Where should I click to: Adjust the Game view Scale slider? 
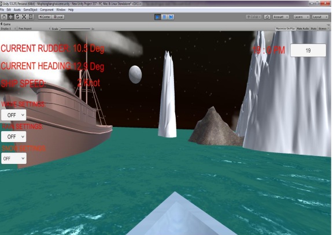(75, 29)
